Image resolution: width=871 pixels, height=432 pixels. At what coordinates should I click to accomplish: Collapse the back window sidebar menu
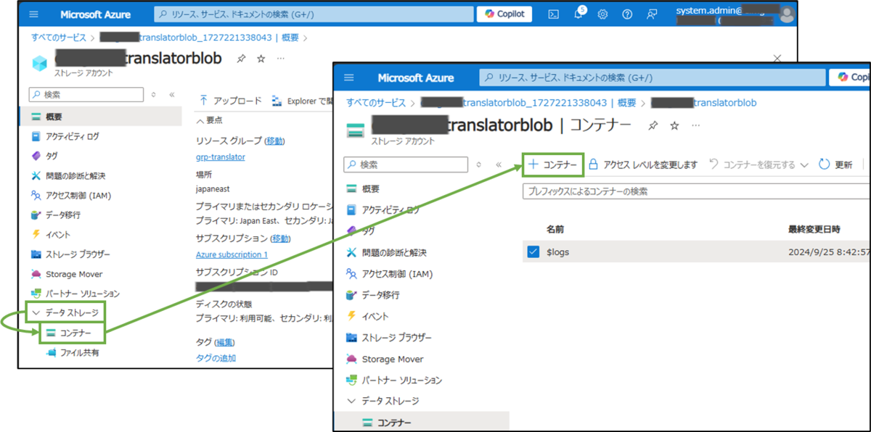tap(172, 94)
